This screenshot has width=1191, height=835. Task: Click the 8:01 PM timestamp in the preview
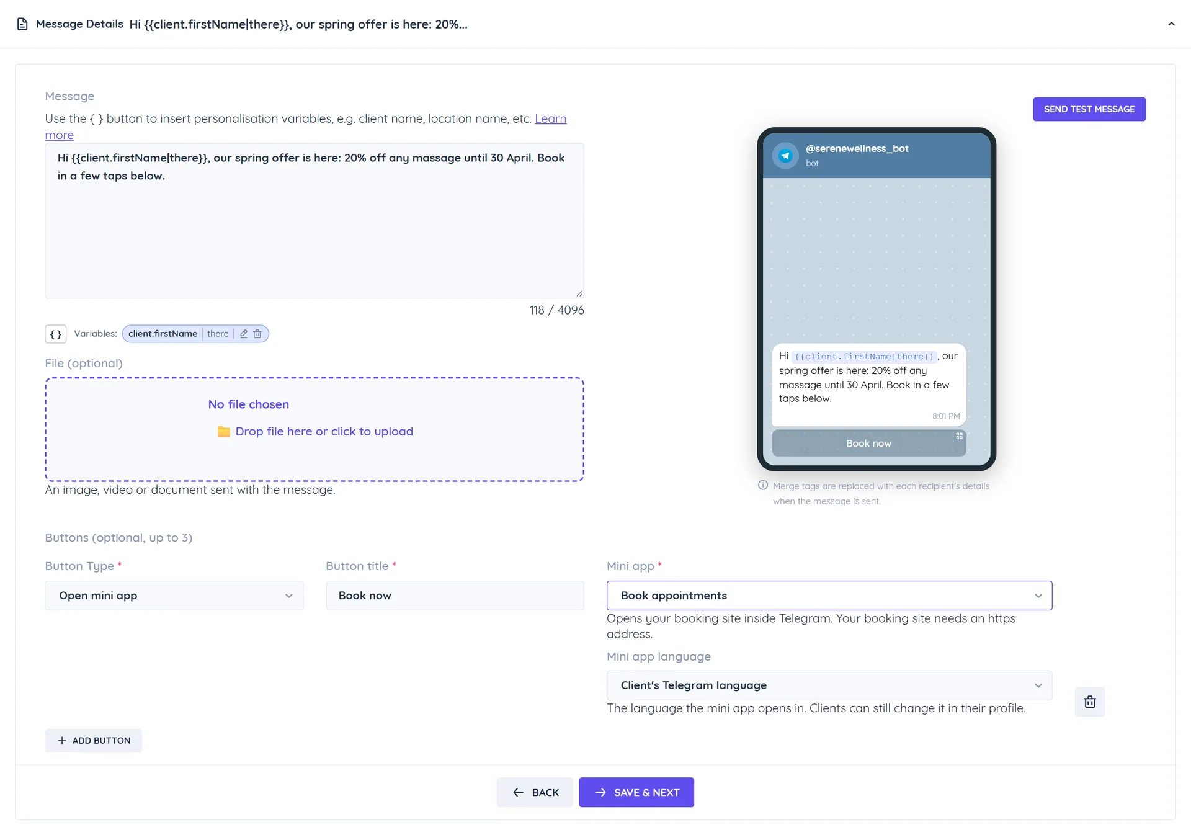click(x=946, y=416)
